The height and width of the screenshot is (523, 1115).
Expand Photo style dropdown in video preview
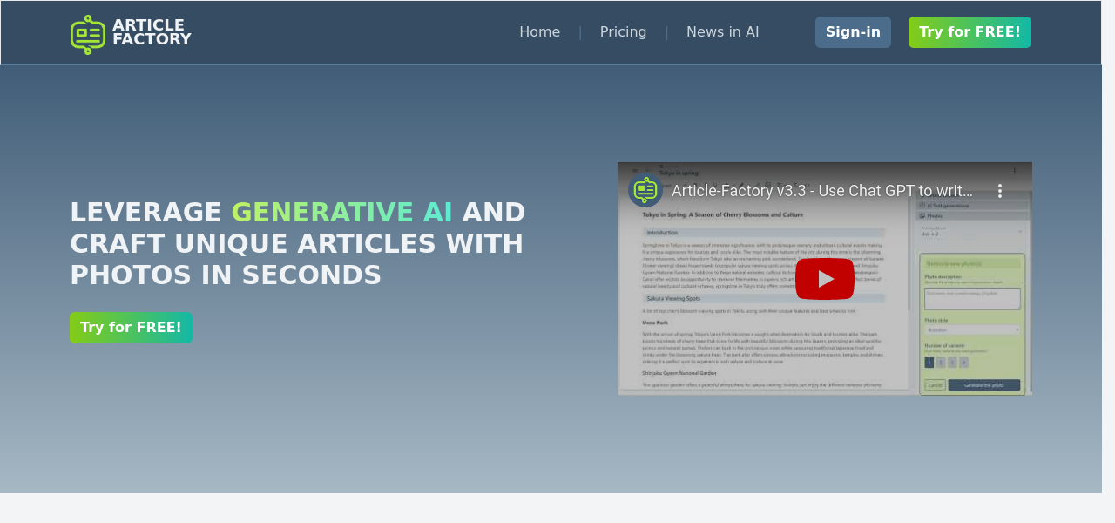point(971,330)
